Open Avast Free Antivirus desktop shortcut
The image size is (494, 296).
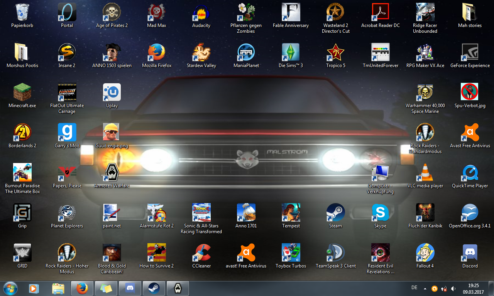[470, 133]
